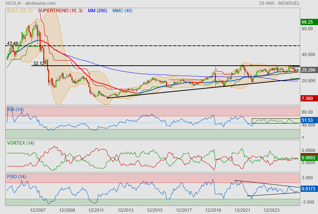Select the MMC (40) legend label
Image resolution: width=318 pixels, height=214 pixels.
point(122,11)
